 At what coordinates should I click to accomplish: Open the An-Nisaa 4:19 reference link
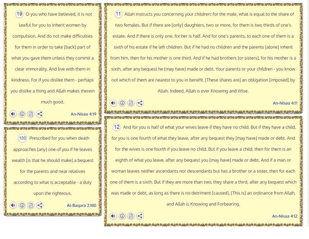click(83, 114)
